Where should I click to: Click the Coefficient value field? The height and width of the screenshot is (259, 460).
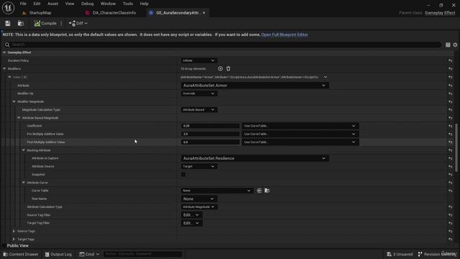[x=210, y=126]
